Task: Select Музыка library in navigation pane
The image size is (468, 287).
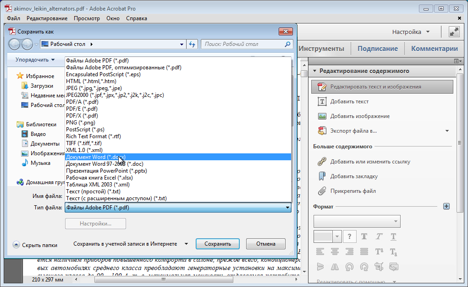Action: tap(36, 163)
